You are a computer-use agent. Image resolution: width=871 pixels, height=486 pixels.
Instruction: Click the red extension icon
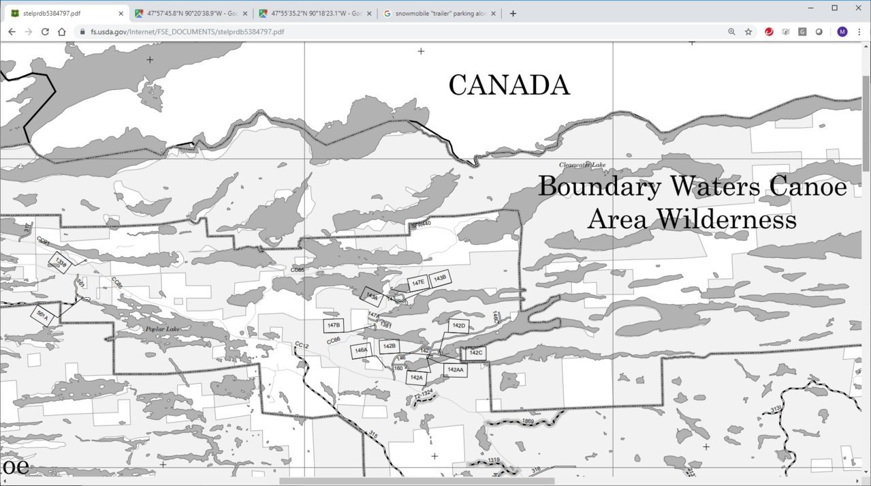click(769, 31)
